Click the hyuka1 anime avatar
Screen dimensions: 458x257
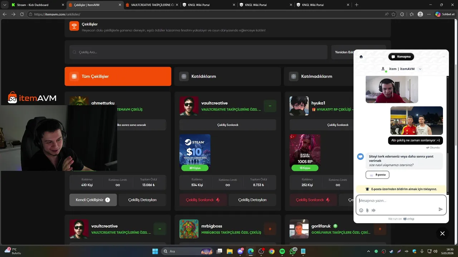point(299,106)
